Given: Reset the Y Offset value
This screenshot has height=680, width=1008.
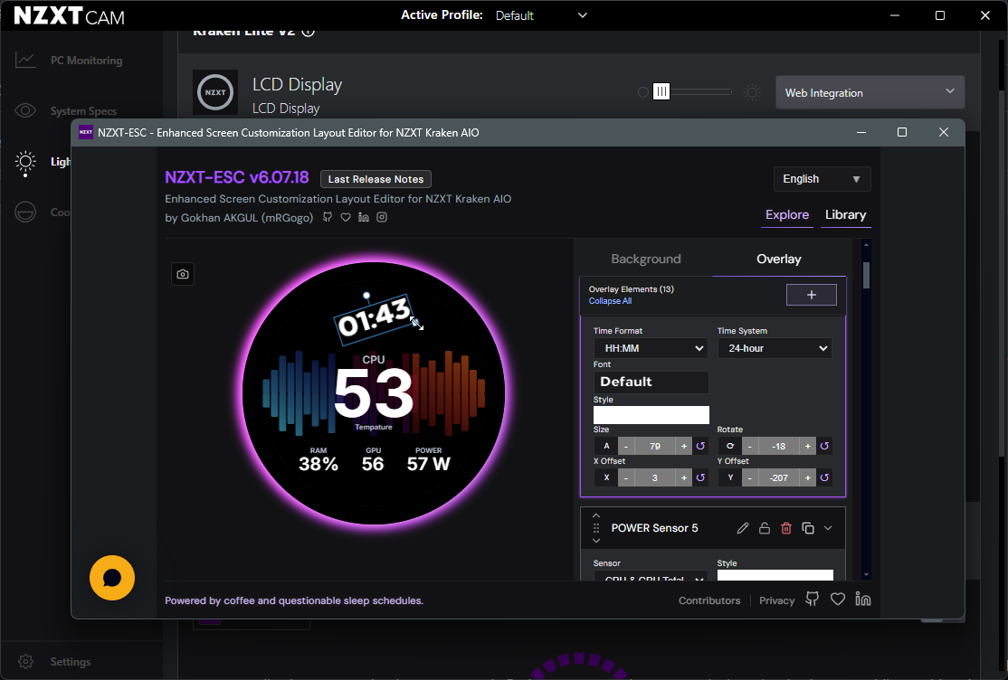Looking at the screenshot, I should coord(824,477).
